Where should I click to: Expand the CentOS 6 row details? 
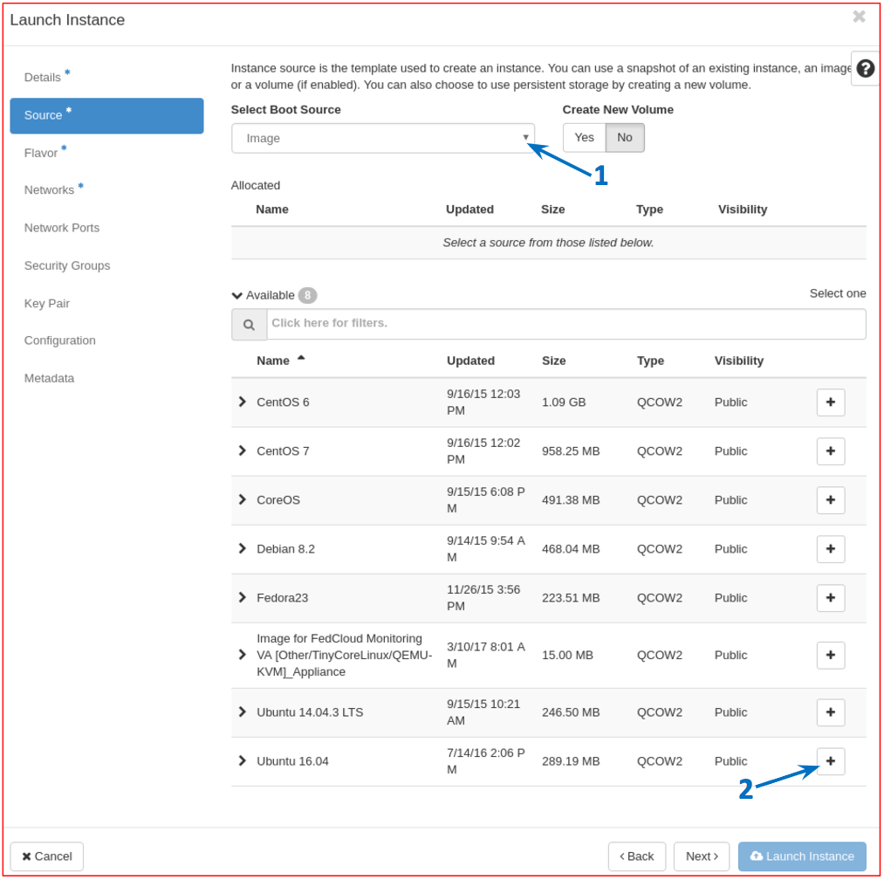coord(242,402)
